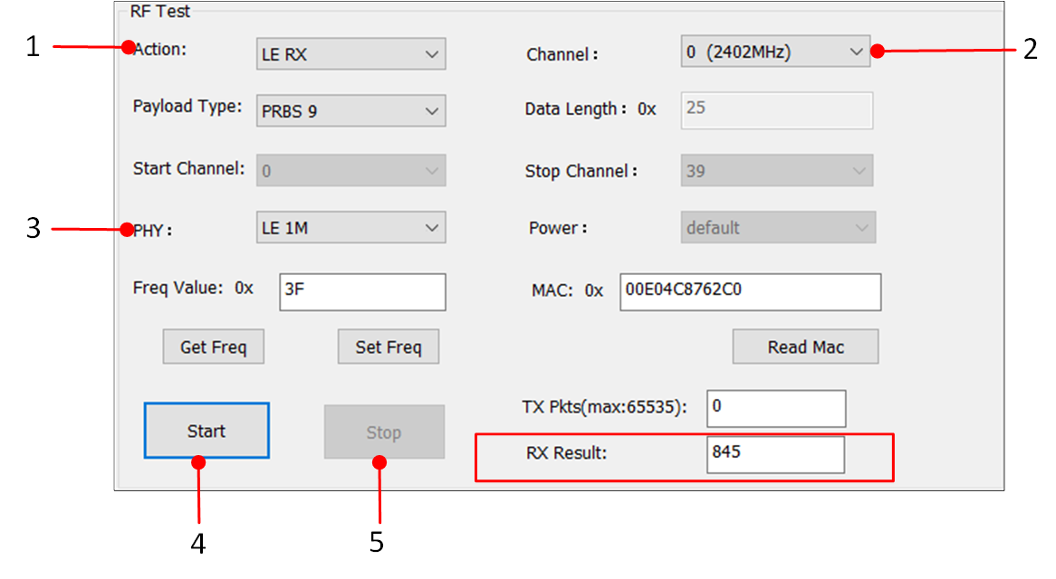Image resolution: width=1056 pixels, height=579 pixels.
Task: Start the RF test
Action: click(x=206, y=431)
